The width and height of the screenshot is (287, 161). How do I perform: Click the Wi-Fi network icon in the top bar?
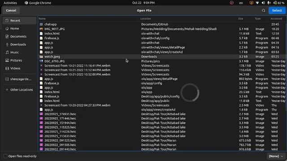coord(257,3)
